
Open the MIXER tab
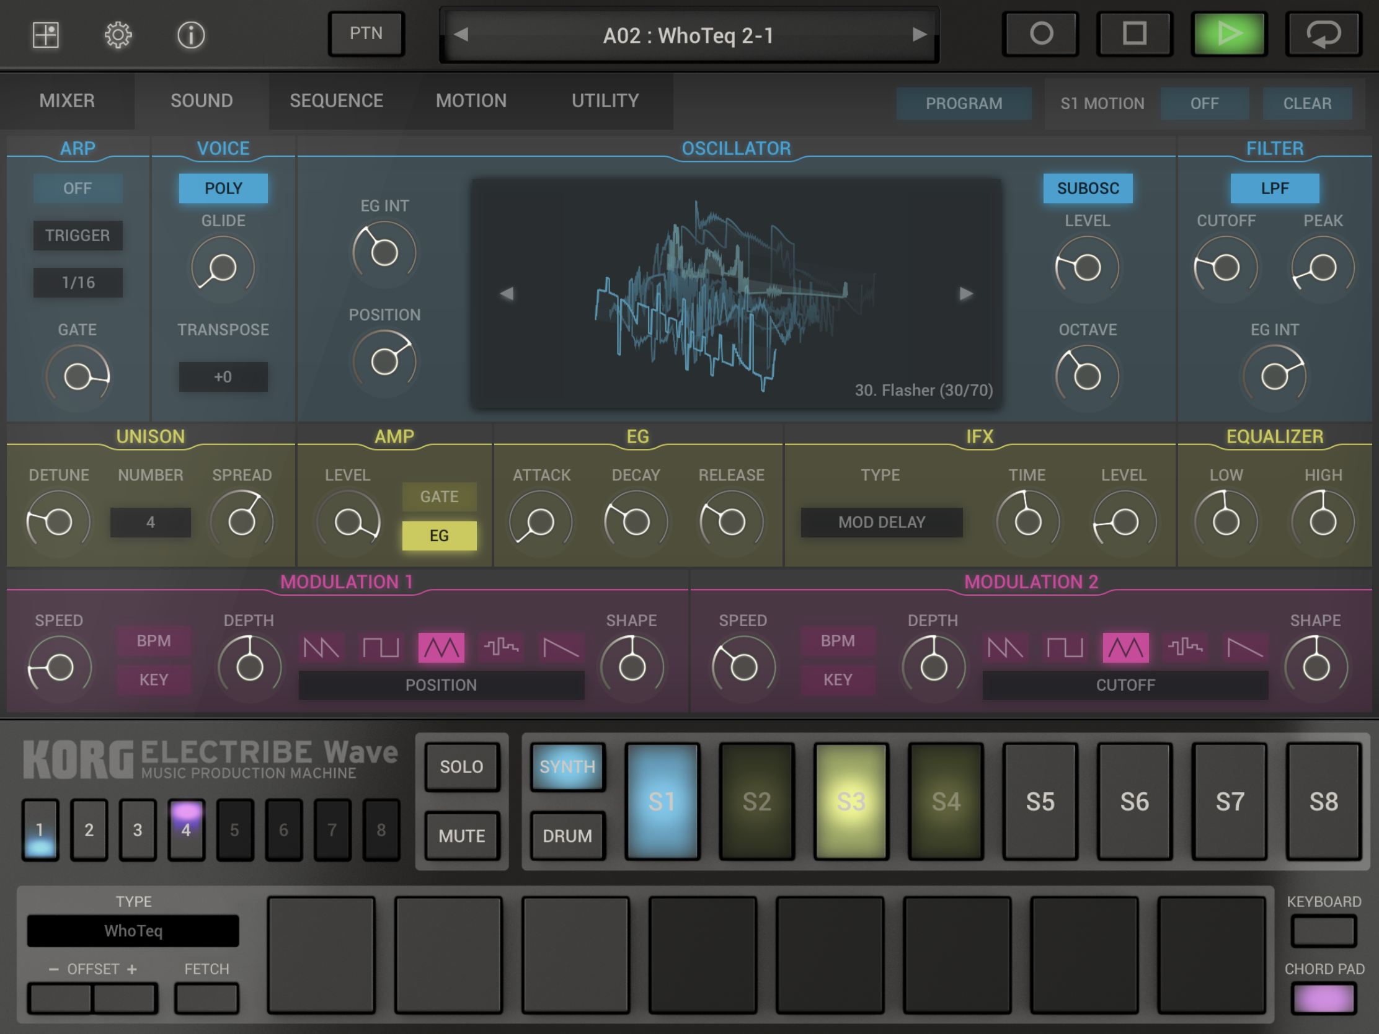coord(67,100)
